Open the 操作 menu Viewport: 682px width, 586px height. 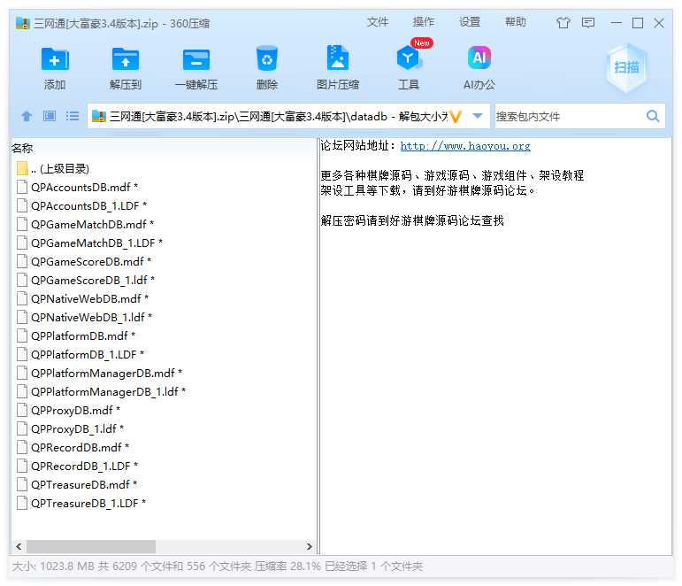(x=424, y=22)
